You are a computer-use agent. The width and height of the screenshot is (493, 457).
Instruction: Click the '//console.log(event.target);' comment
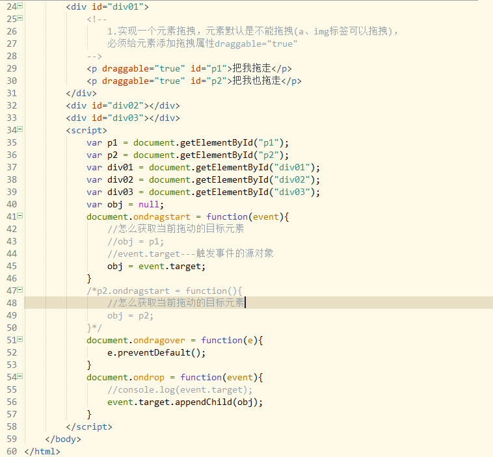180,390
